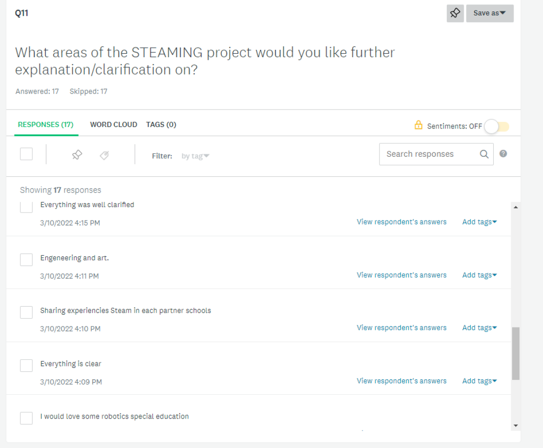543x448 pixels.
Task: Click the 3/10/2022 4:11 PM timestamp
Action: click(69, 276)
